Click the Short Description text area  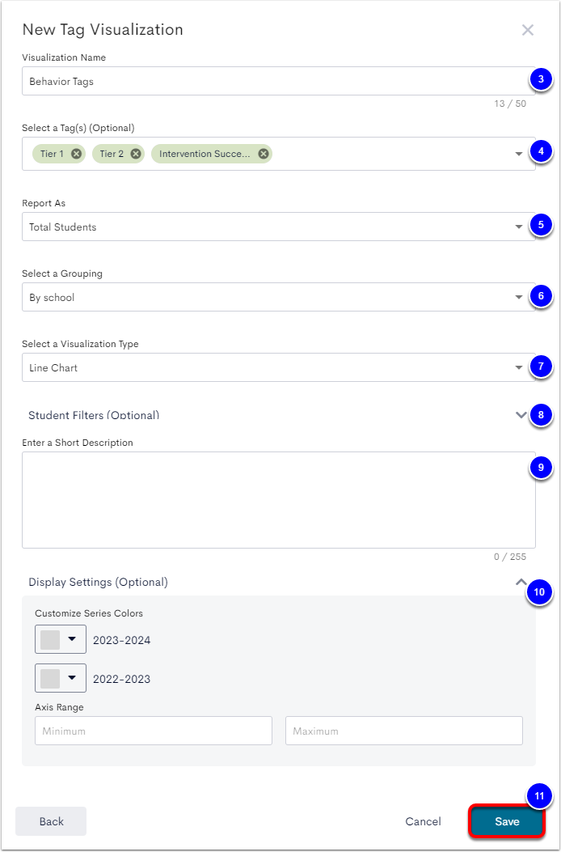(279, 500)
